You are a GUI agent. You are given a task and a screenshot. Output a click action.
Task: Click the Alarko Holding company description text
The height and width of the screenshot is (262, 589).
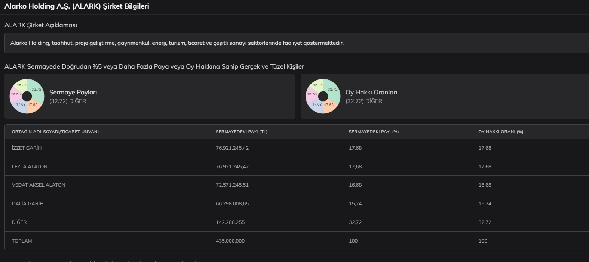pyautogui.click(x=177, y=43)
